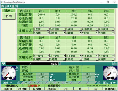Click the 警報 message field
The image size is (118, 91).
point(48,71)
